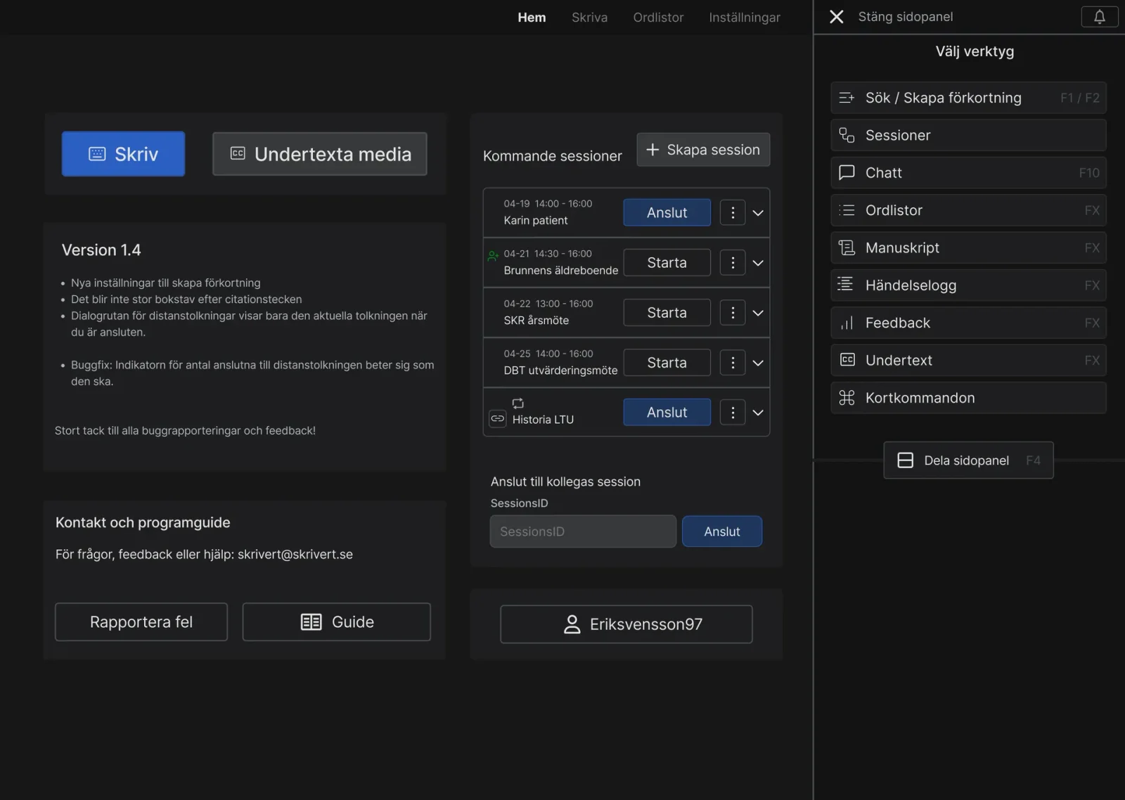This screenshot has height=800, width=1125.
Task: Expand the Karin patient session row
Action: tap(758, 213)
